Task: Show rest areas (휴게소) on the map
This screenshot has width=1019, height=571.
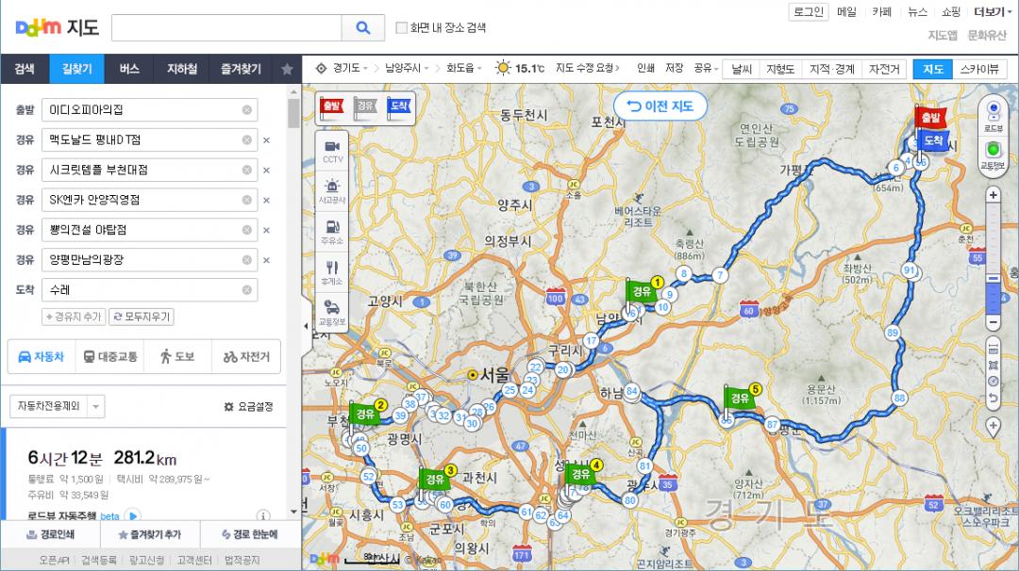Action: tap(332, 271)
